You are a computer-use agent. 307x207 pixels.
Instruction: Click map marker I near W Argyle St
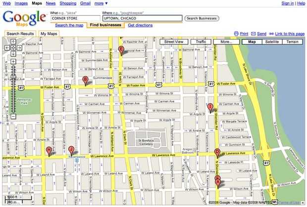coord(210,108)
